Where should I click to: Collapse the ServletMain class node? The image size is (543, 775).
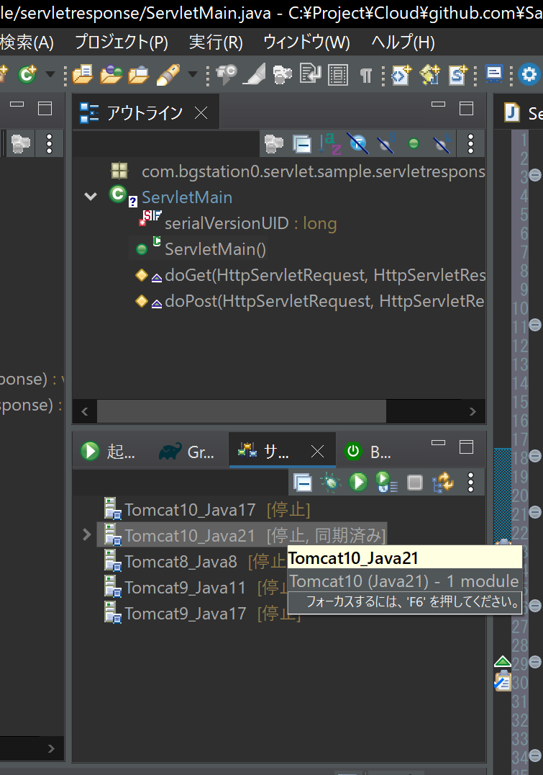[91, 197]
